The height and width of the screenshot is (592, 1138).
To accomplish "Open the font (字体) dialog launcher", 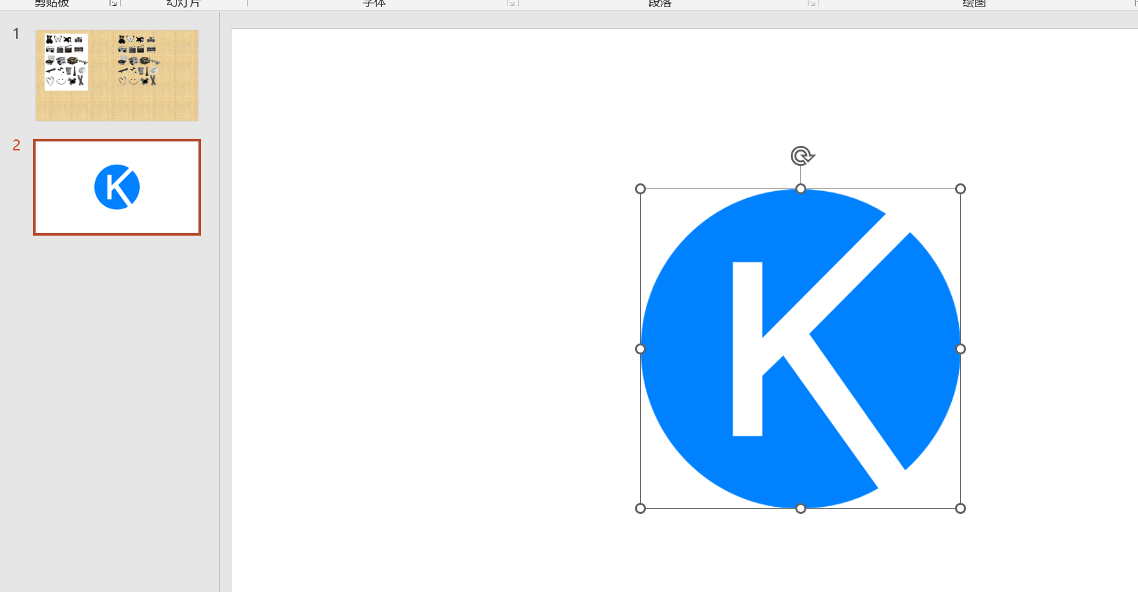I will tap(511, 3).
